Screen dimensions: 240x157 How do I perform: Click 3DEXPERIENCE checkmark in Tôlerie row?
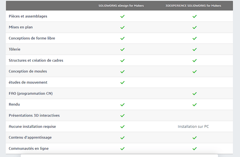click(x=194, y=49)
